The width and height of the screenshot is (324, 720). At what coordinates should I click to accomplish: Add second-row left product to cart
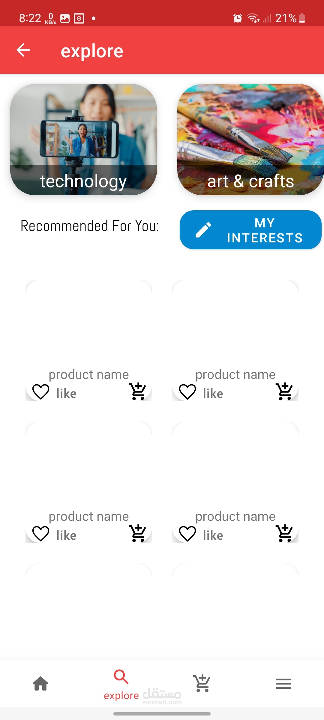(138, 533)
